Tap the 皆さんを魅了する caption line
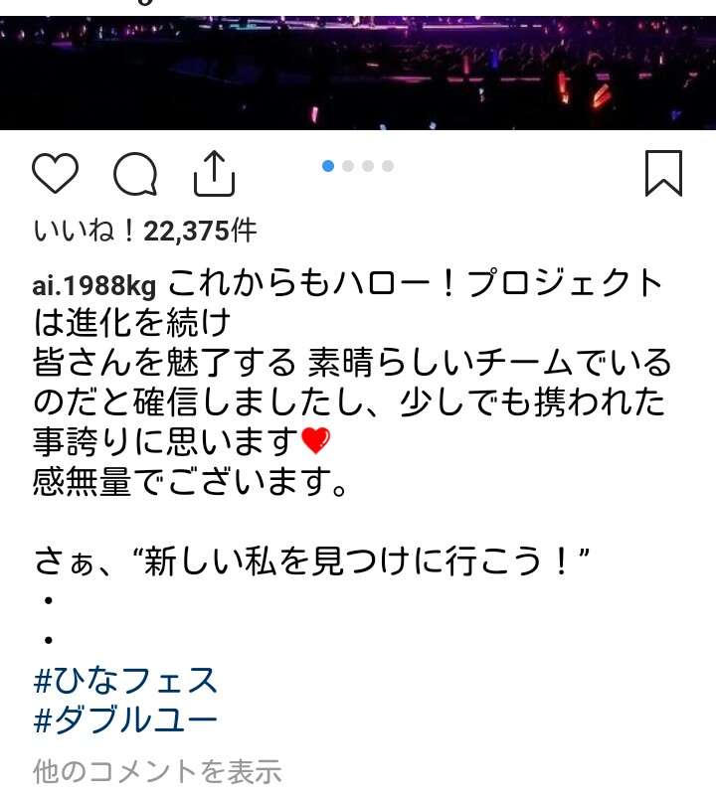This screenshot has height=799, width=716. [x=164, y=363]
